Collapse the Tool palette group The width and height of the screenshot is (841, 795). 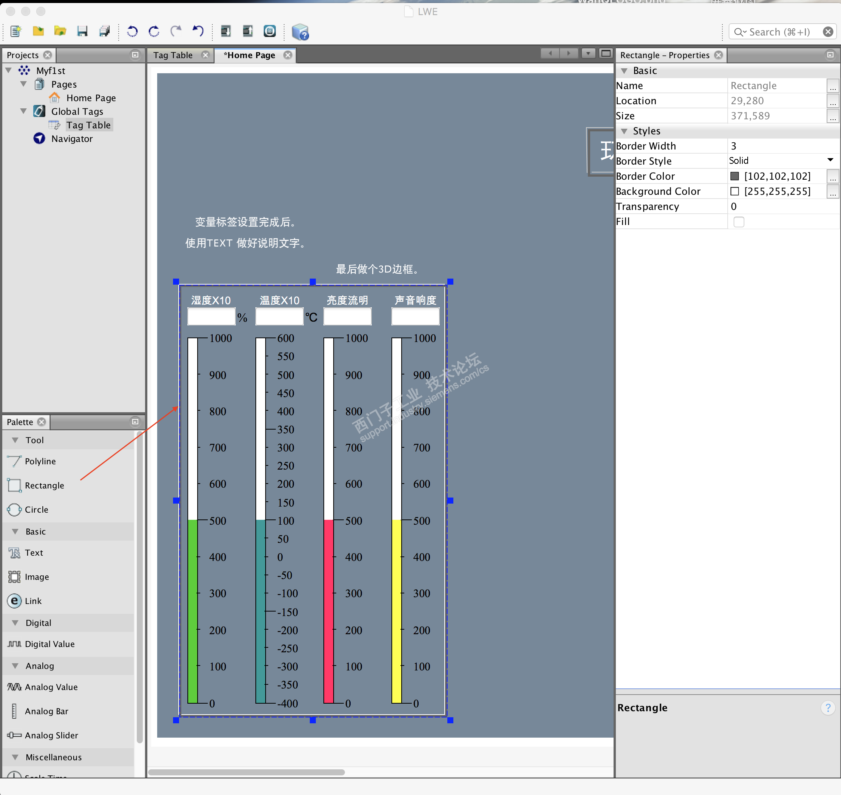[15, 440]
